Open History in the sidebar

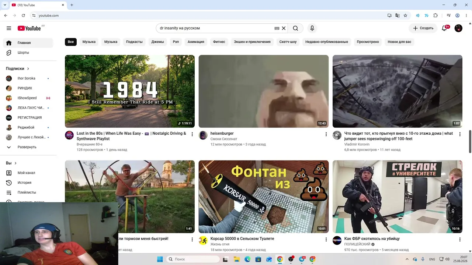[x=28, y=183]
